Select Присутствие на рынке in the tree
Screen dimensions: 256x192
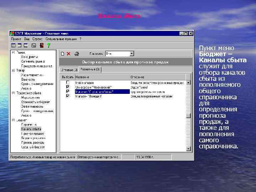click(37, 66)
